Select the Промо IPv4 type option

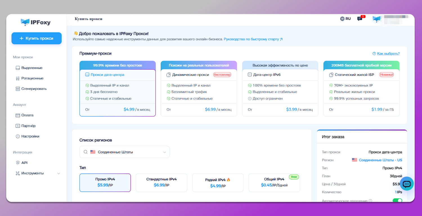point(105,183)
